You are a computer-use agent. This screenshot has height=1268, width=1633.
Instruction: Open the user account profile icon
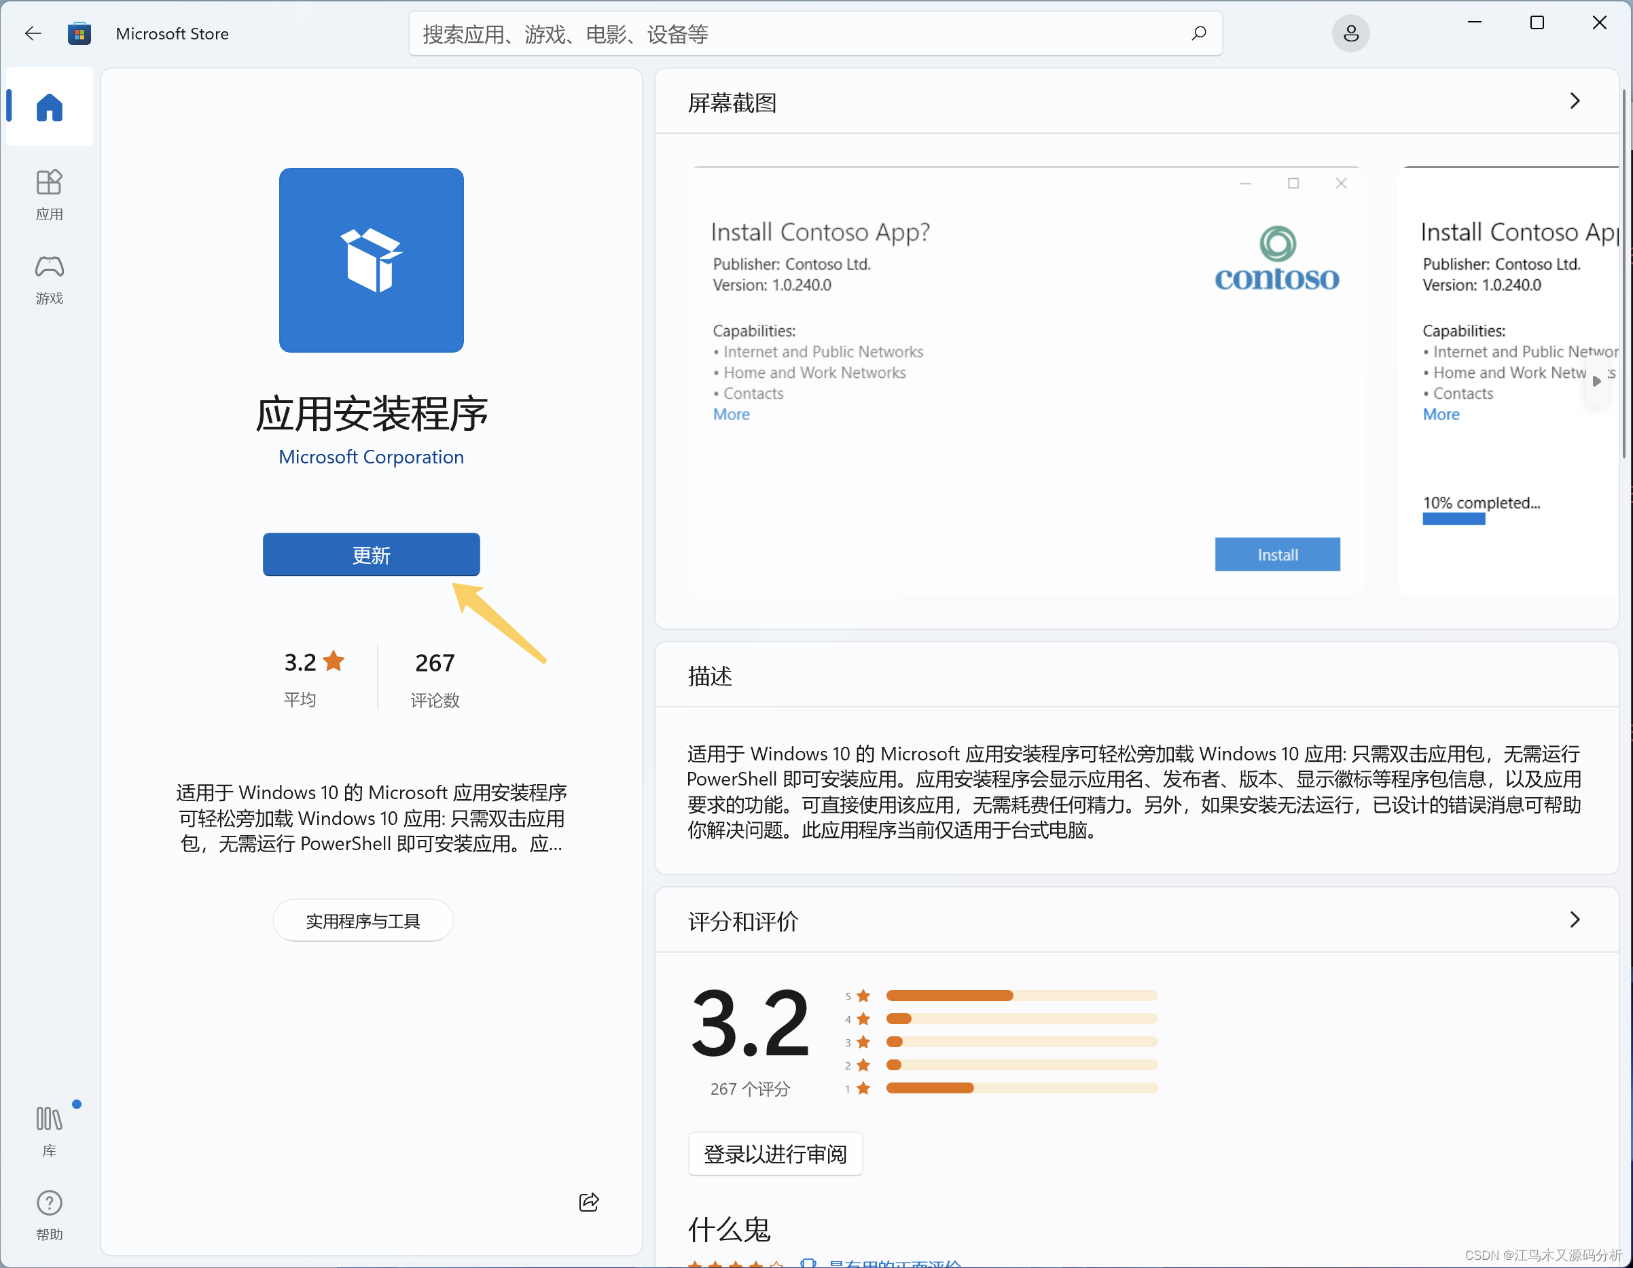(1350, 34)
